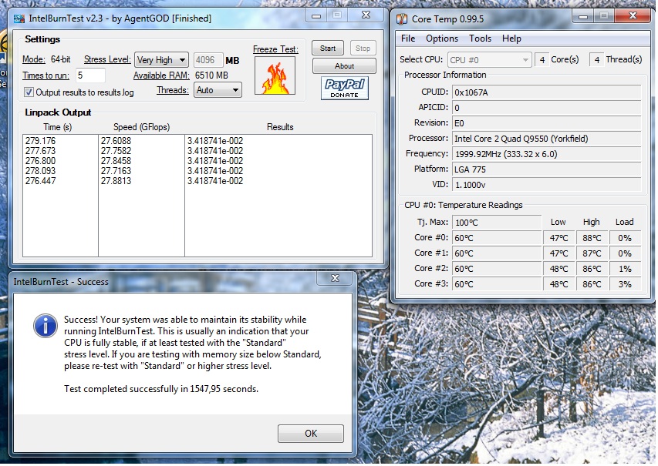Click Core #3 load value 3%

pyautogui.click(x=625, y=284)
